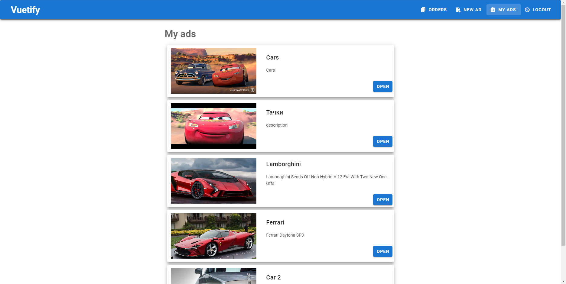The height and width of the screenshot is (284, 566).
Task: Click the Car 2 ad thumbnail
Action: click(x=213, y=276)
